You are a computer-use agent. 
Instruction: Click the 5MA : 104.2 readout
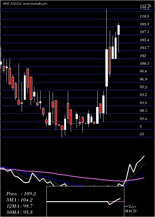(20, 200)
